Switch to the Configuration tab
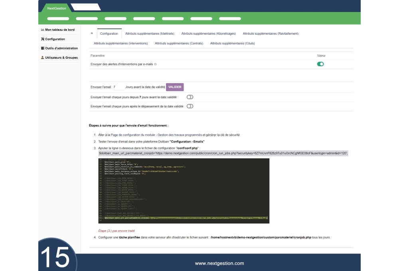 click(109, 34)
